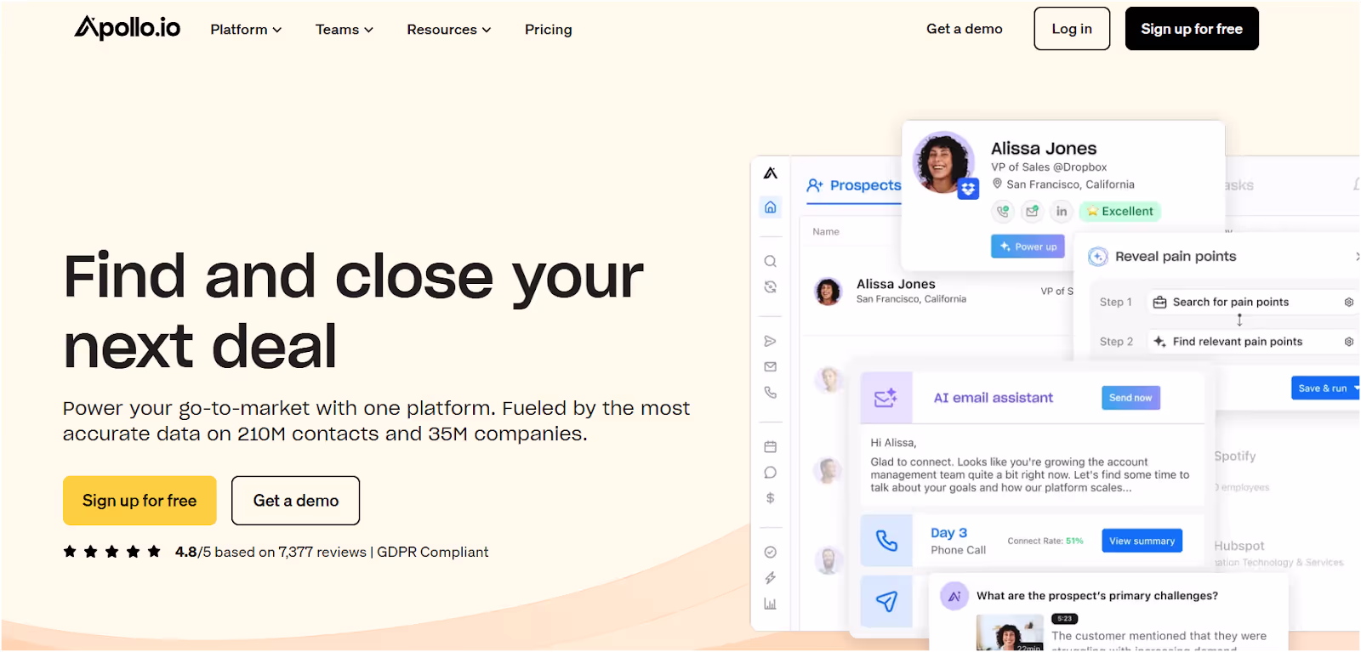The height and width of the screenshot is (652, 1361).
Task: Click the Day 3 phone call icon
Action: click(886, 541)
